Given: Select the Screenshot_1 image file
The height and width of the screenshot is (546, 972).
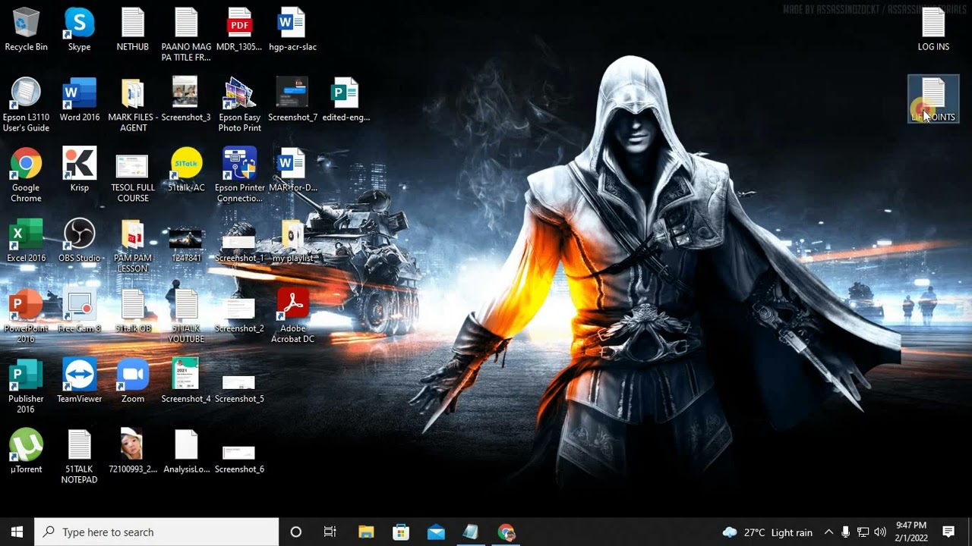Looking at the screenshot, I should pyautogui.click(x=239, y=241).
